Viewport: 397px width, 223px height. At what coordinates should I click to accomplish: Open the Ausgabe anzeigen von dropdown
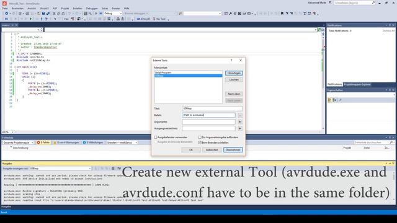pyautogui.click(x=60, y=168)
